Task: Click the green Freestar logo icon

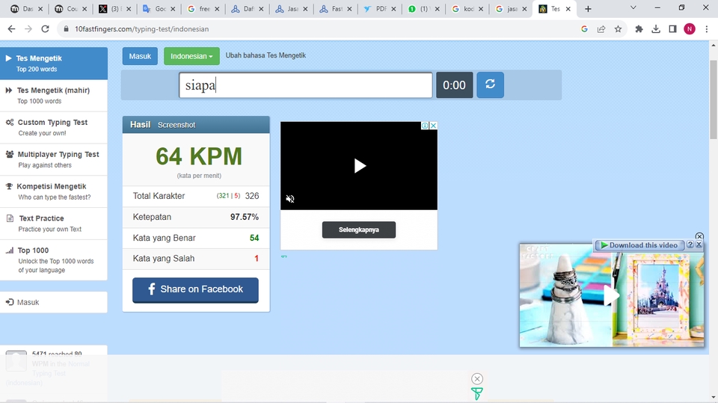Action: click(476, 393)
